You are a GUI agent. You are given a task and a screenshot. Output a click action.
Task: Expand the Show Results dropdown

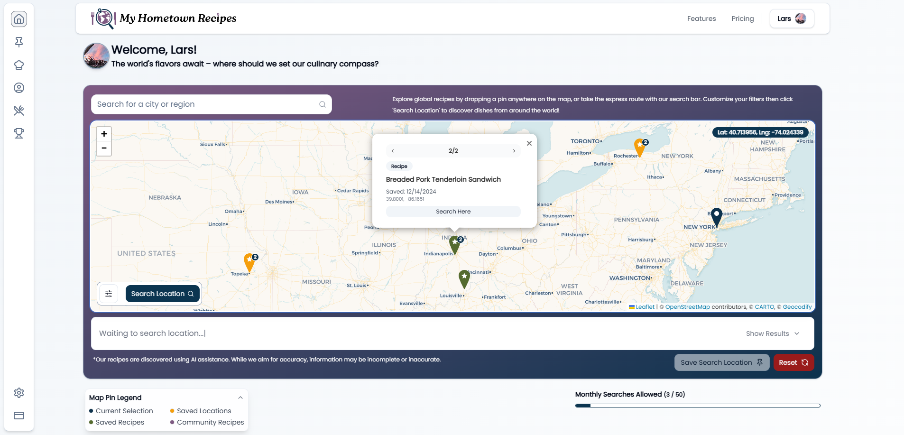coord(772,333)
